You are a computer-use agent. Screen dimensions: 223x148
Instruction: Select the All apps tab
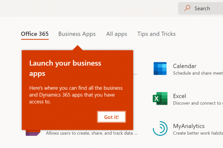click(x=117, y=34)
